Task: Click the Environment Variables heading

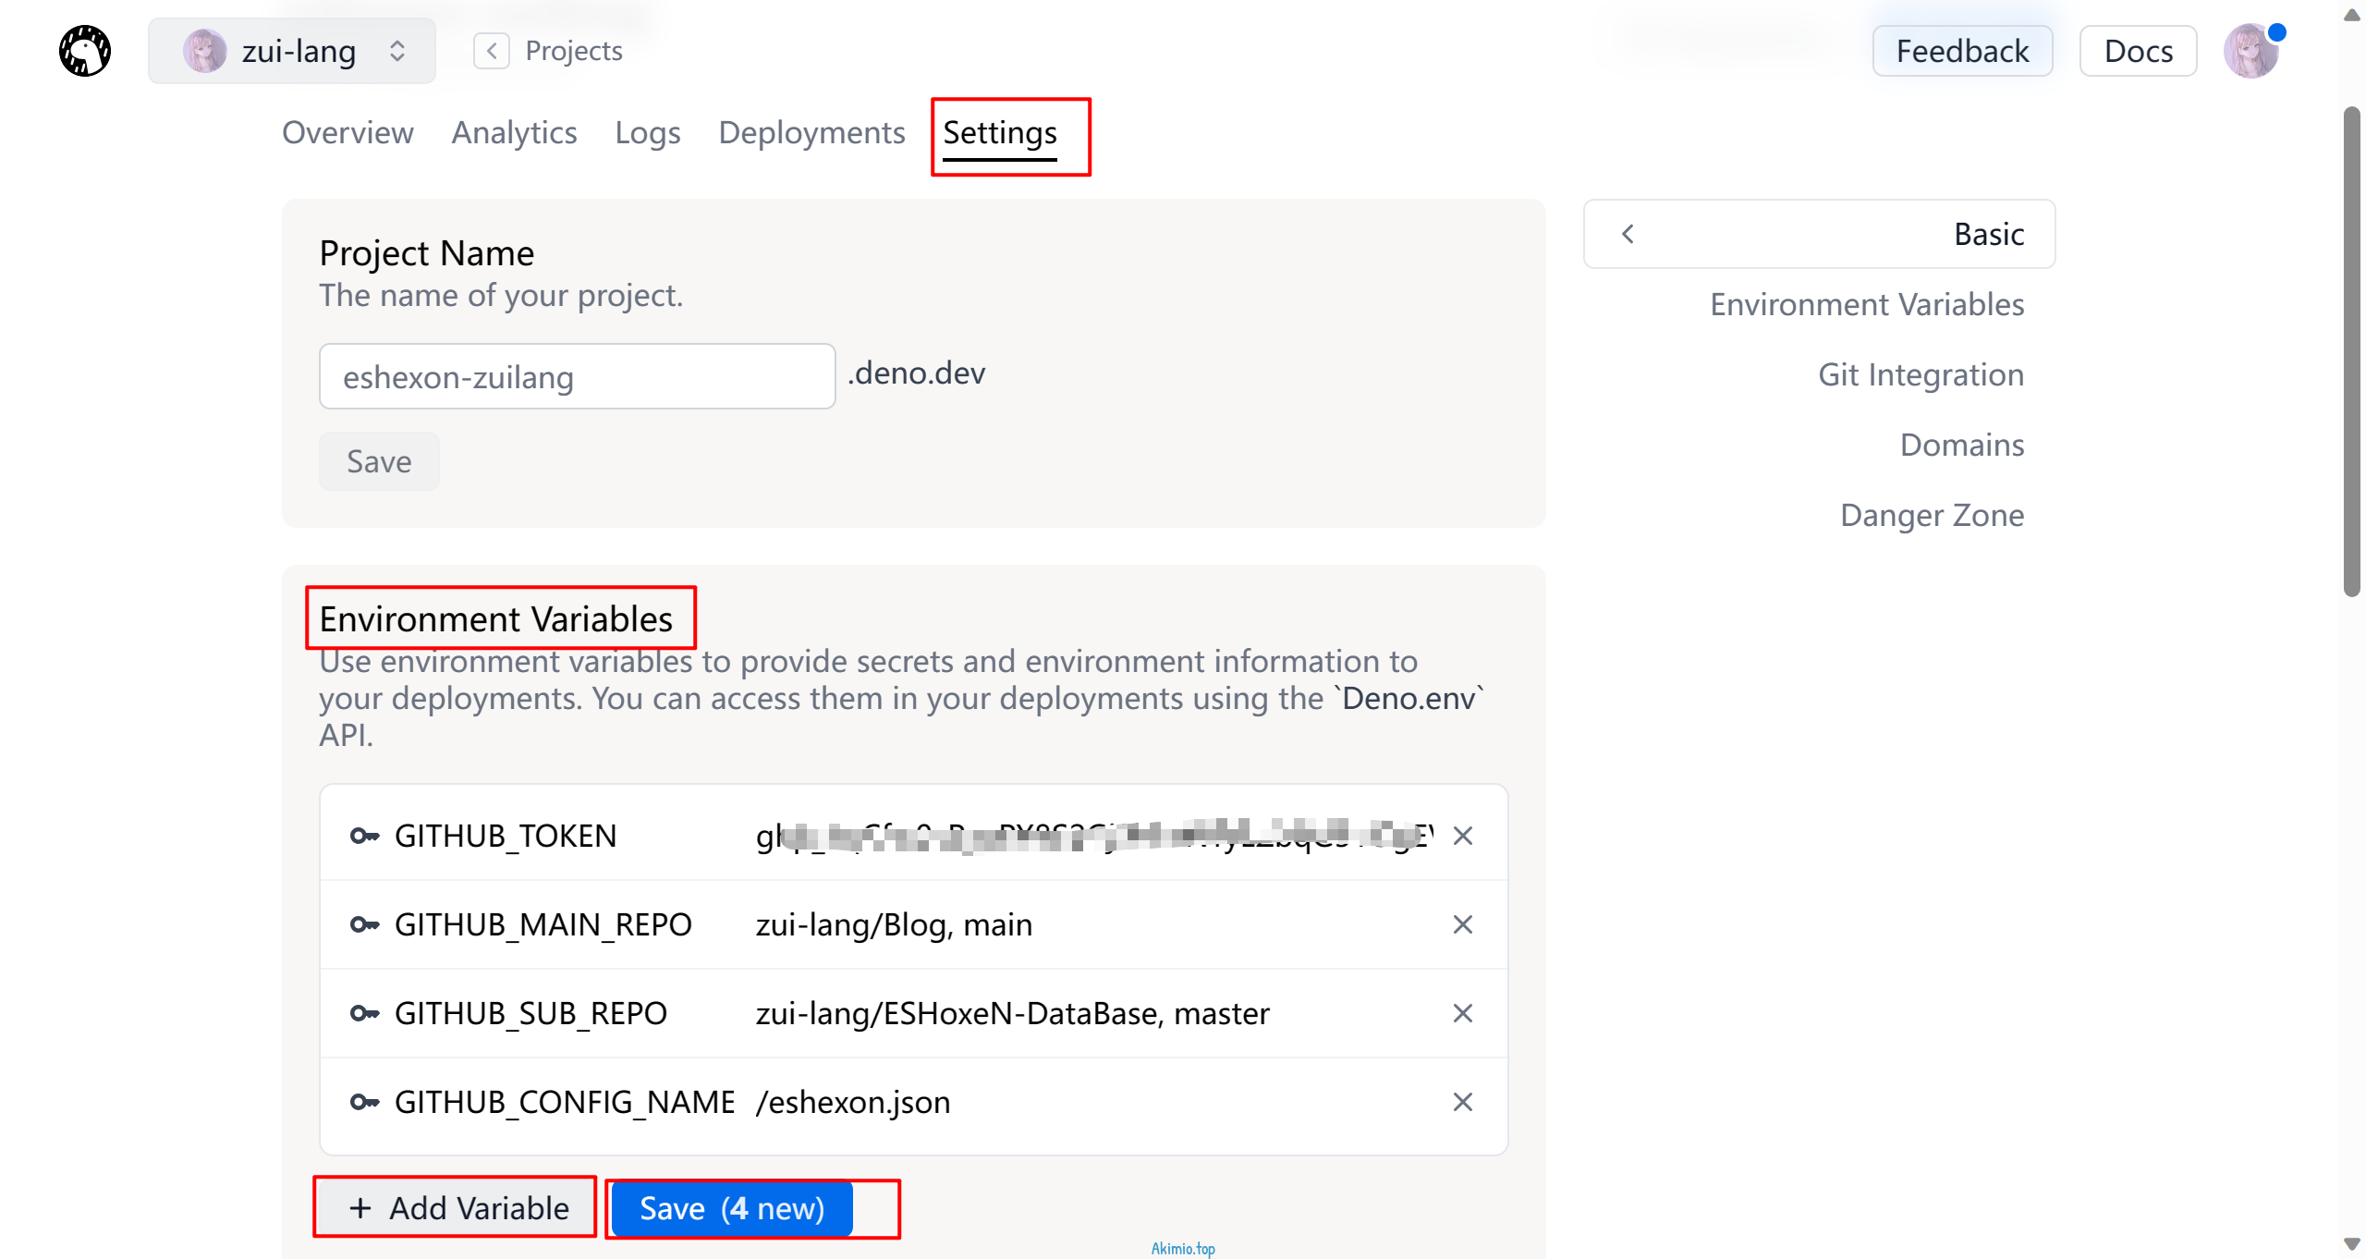Action: coord(496,618)
